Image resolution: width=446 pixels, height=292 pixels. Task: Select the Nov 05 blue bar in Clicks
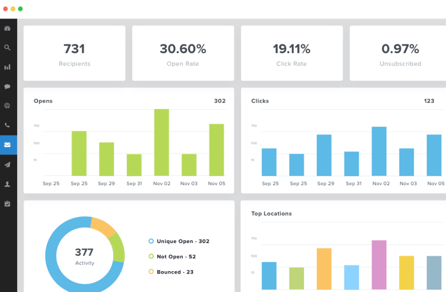pyautogui.click(x=434, y=155)
